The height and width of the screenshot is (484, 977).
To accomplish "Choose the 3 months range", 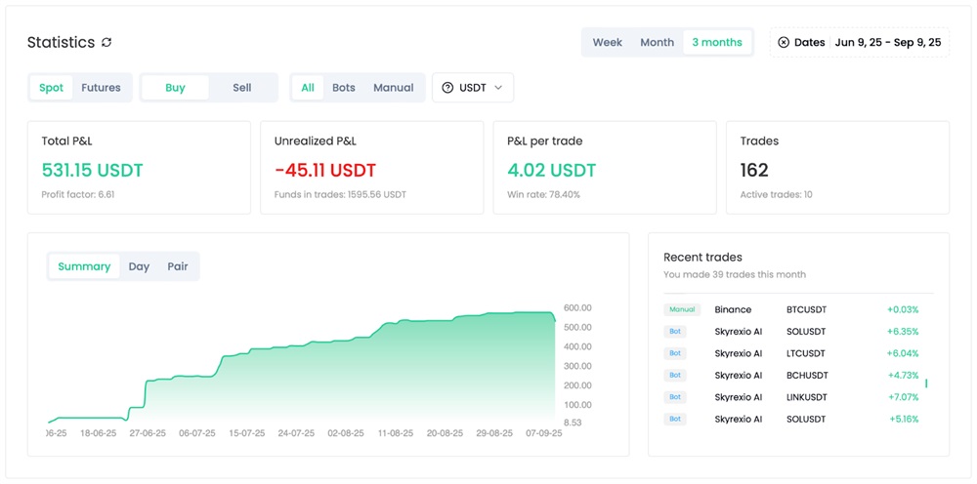I will click(x=717, y=42).
